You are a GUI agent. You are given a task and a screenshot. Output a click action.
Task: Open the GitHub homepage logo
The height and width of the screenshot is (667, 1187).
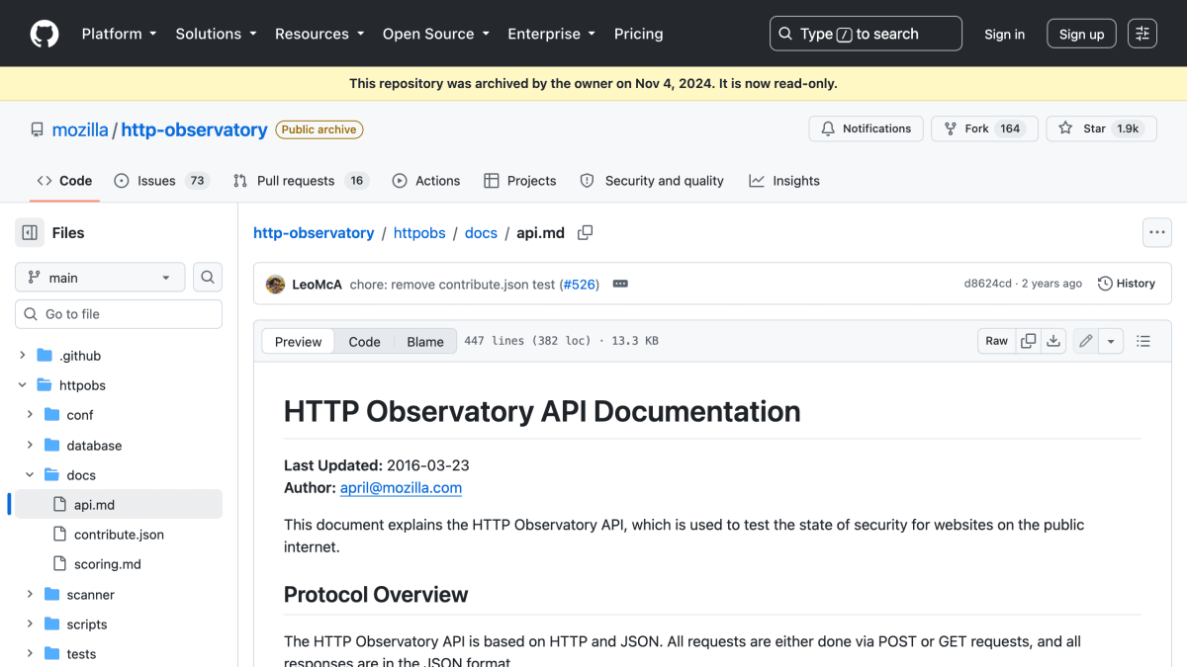tap(45, 34)
